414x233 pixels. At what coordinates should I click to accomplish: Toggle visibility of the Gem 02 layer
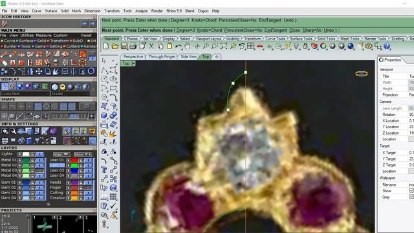click(39, 188)
